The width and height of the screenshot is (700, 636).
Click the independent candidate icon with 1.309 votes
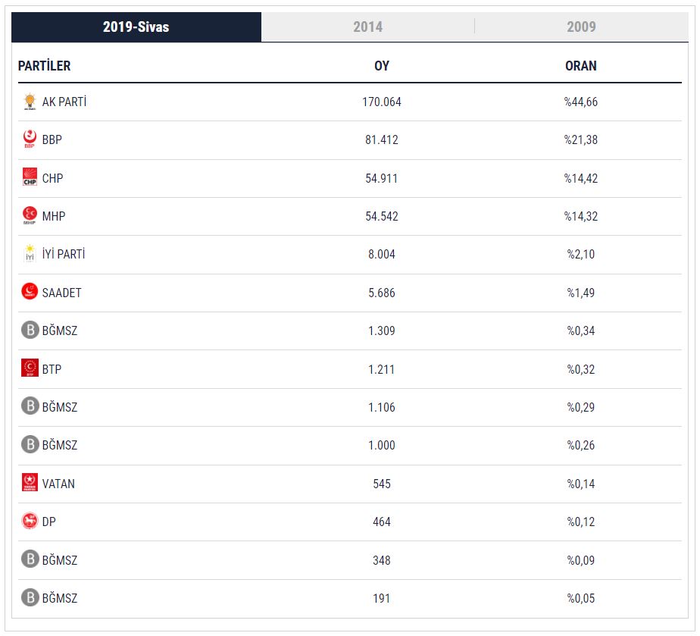[30, 331]
